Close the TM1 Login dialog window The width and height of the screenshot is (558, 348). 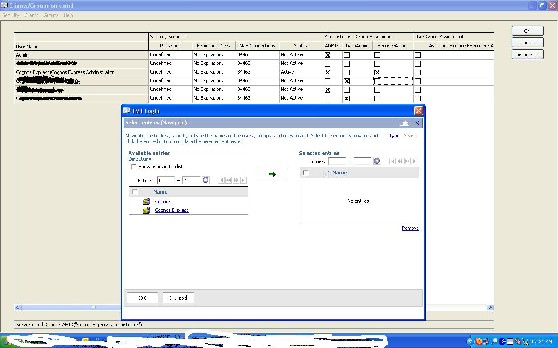click(x=418, y=111)
